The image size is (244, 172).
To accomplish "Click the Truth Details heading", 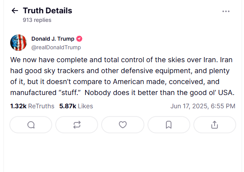I will pyautogui.click(x=47, y=11).
